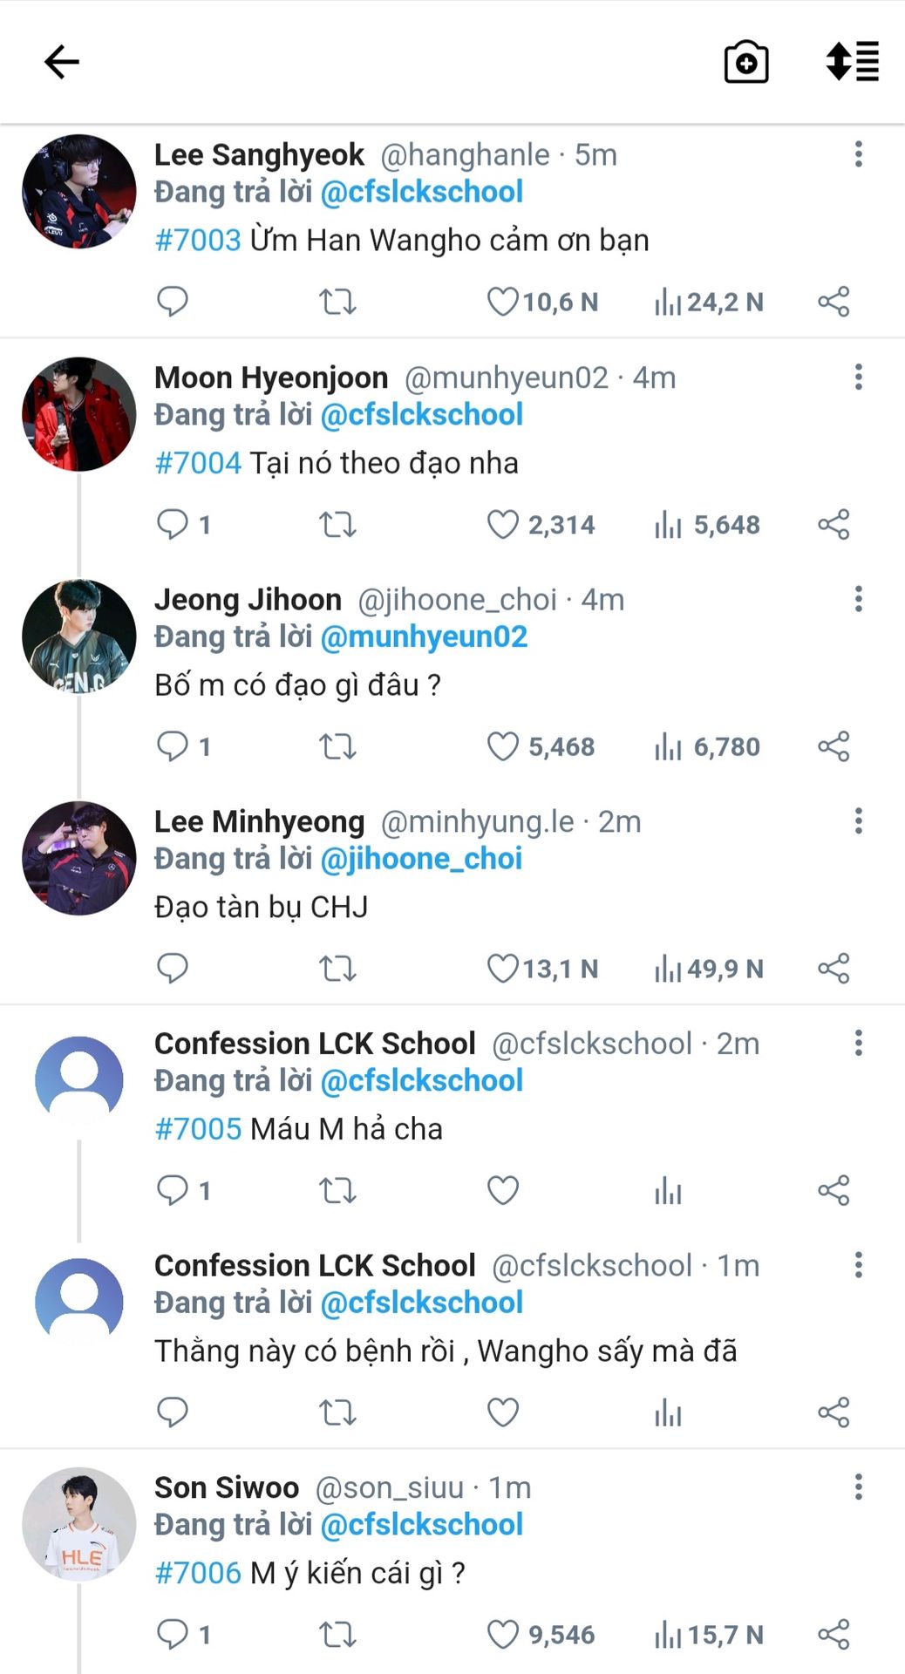Screen dimensions: 905x1674
Task: Retweet Moon Hyeonjoon's reply #7004
Action: [x=337, y=525]
